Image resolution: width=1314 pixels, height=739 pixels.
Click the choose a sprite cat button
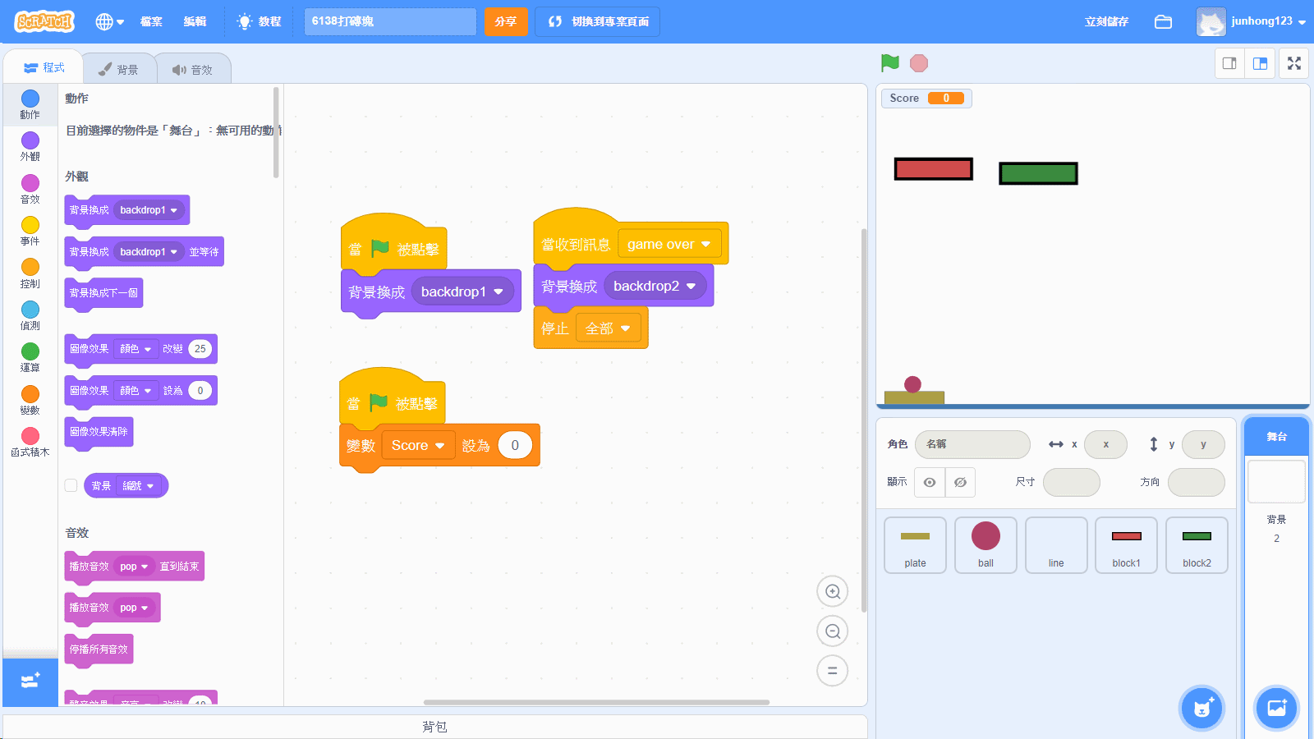pos(1202,708)
